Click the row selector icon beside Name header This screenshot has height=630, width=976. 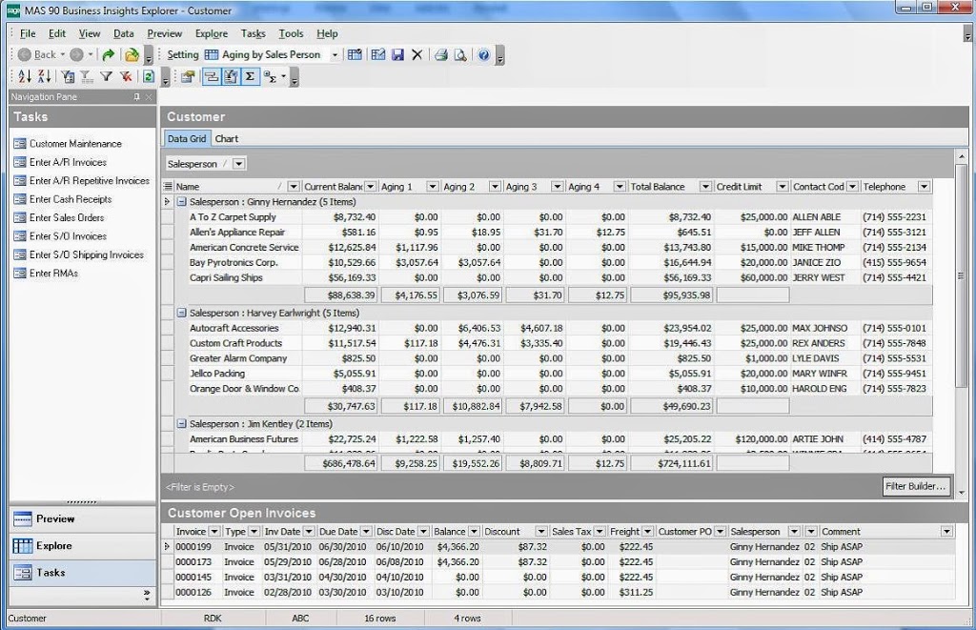(168, 187)
